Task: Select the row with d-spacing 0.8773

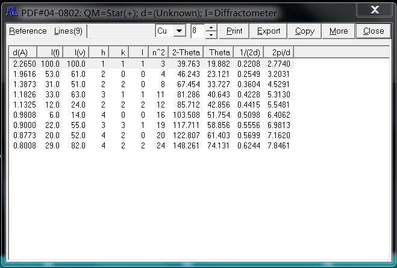Action: point(152,135)
